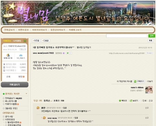Click the member count people icon
The height and width of the screenshot is (126, 156).
[x=21, y=55]
